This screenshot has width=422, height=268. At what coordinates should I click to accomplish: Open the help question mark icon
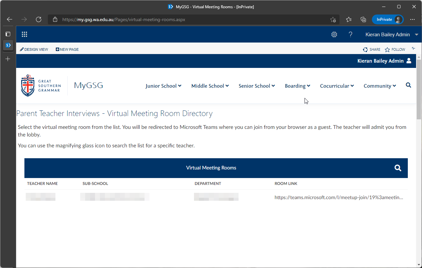pyautogui.click(x=350, y=35)
